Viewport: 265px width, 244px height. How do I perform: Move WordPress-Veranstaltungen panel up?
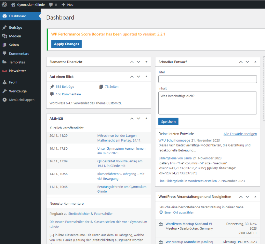[x=241, y=197]
